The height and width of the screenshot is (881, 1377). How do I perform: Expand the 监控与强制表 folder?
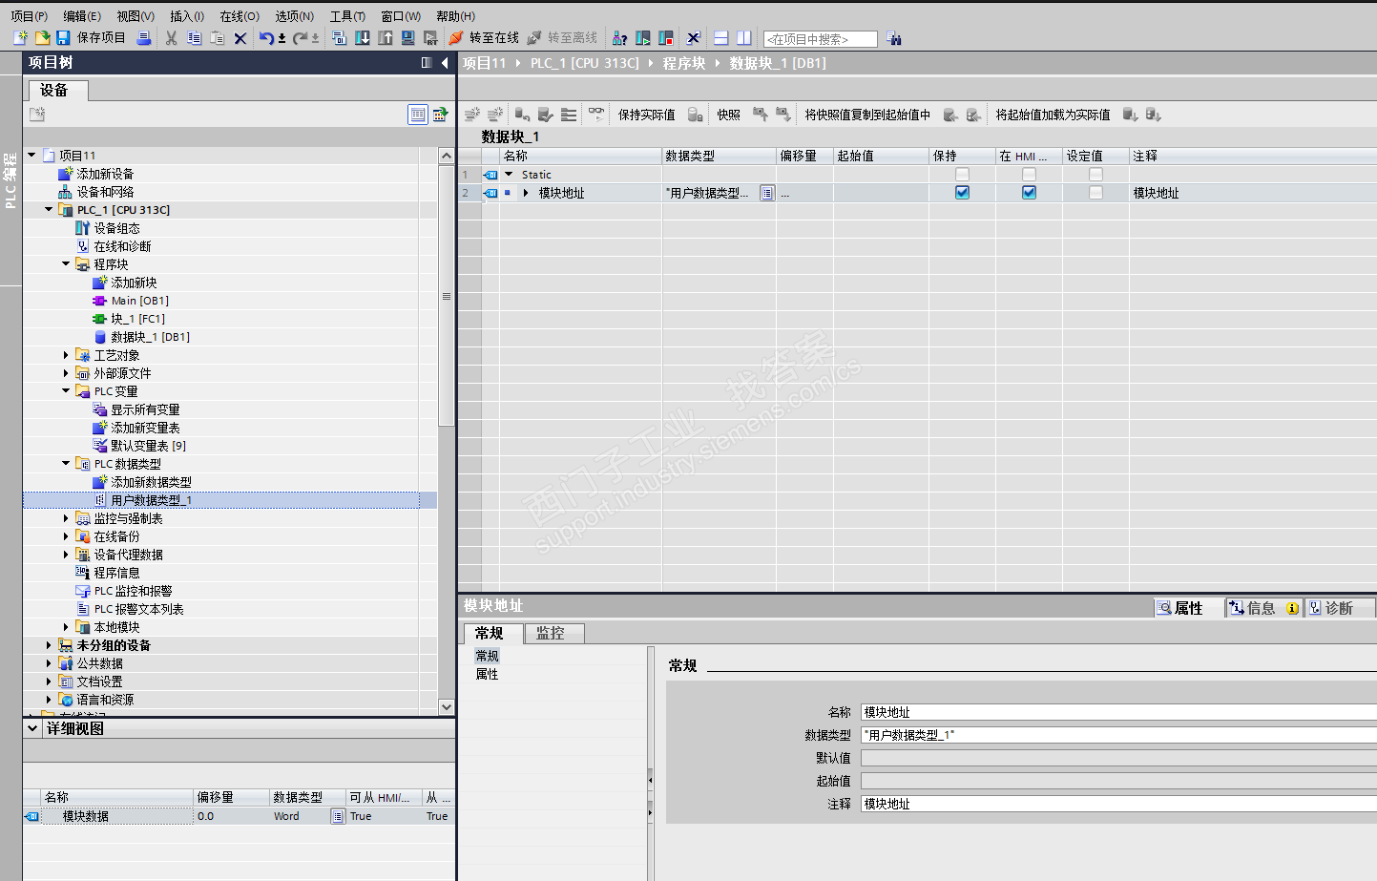66,518
